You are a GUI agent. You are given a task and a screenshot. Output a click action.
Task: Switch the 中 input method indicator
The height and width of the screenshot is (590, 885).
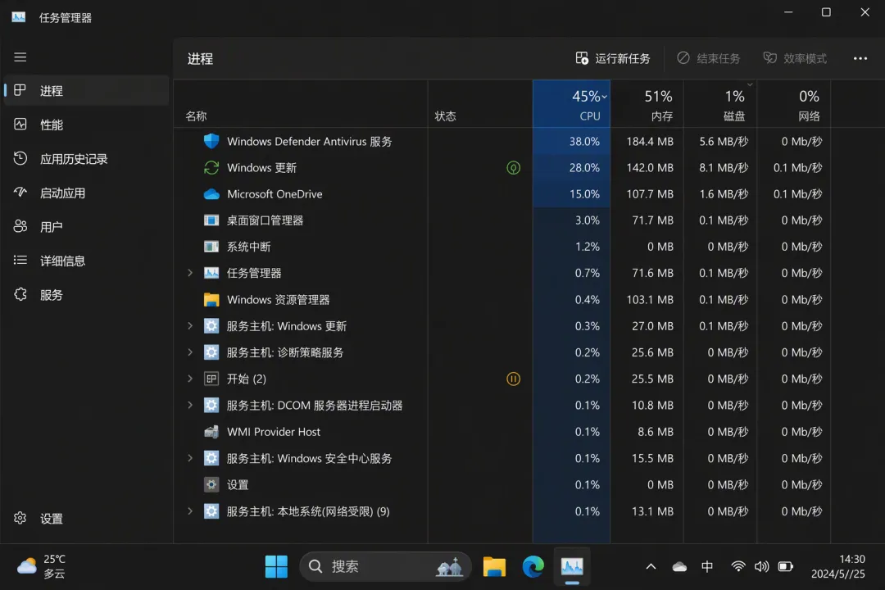pyautogui.click(x=706, y=566)
